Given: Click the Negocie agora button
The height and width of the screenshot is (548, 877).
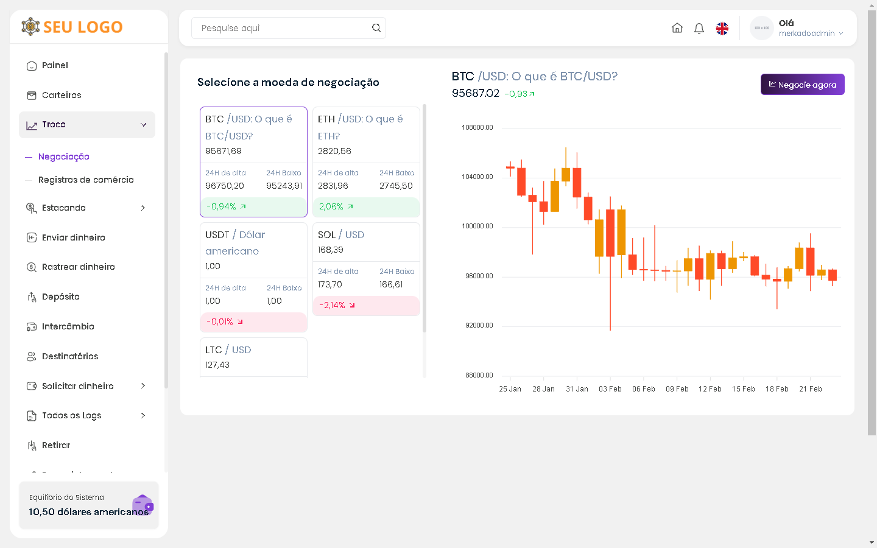Looking at the screenshot, I should coord(802,85).
